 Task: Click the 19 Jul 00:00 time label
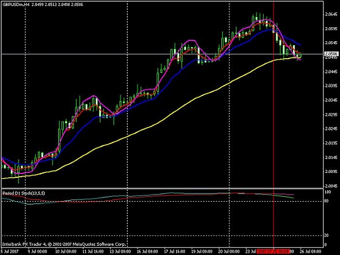(202, 252)
